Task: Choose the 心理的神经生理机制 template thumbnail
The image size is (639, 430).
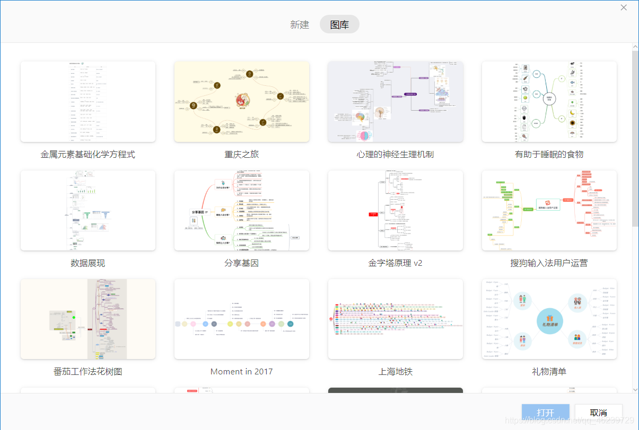Action: coord(396,102)
